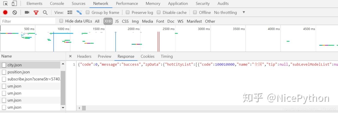The height and width of the screenshot is (113, 338).
Task: Filter requests by WS
Action: click(x=180, y=21)
